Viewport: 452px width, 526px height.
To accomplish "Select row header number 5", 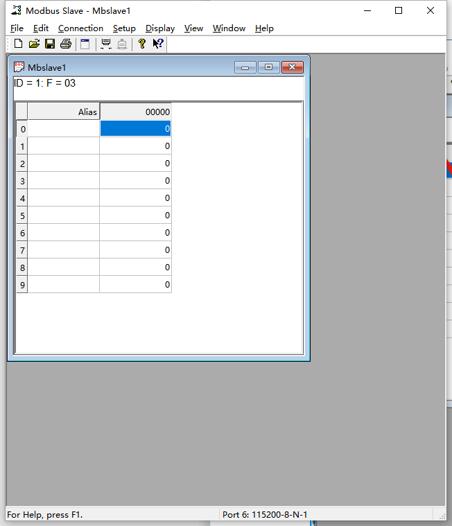I will tap(22, 216).
